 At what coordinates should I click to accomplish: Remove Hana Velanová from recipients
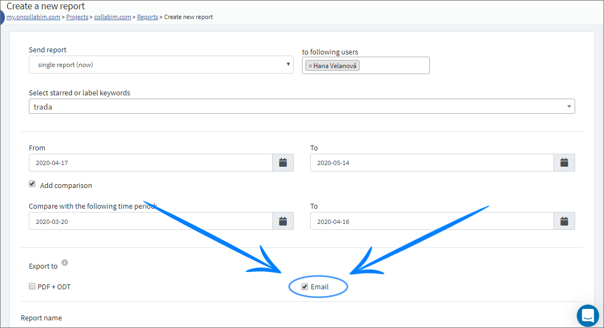(x=310, y=66)
